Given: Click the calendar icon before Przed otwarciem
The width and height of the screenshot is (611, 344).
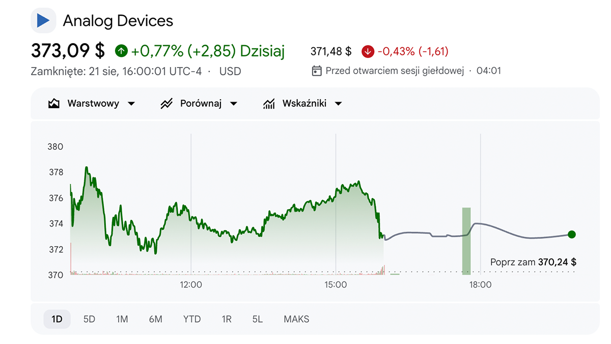Looking at the screenshot, I should [x=316, y=71].
